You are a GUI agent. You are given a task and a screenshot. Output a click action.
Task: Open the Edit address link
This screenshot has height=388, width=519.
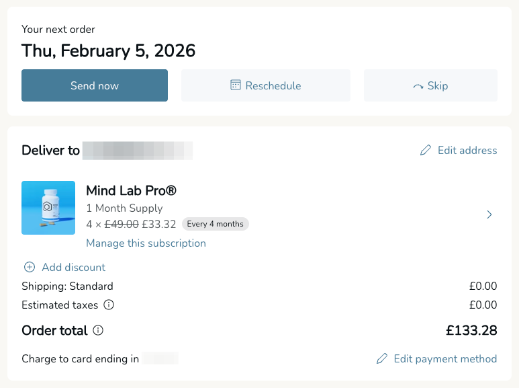467,151
